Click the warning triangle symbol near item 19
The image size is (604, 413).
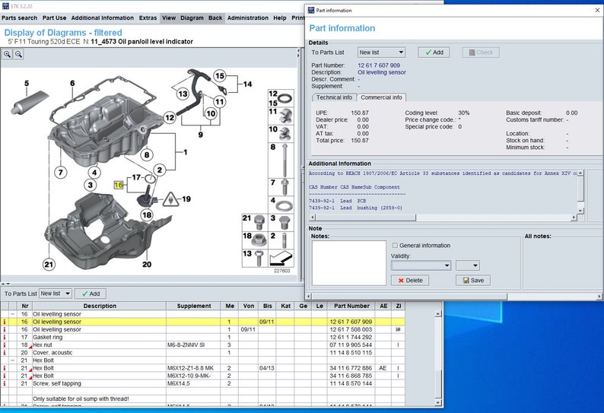[x=170, y=199]
